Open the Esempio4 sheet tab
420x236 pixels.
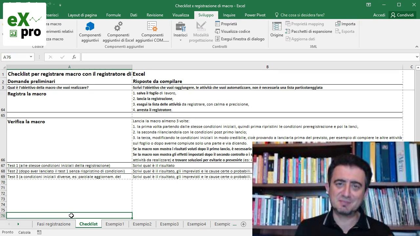pyautogui.click(x=197, y=224)
